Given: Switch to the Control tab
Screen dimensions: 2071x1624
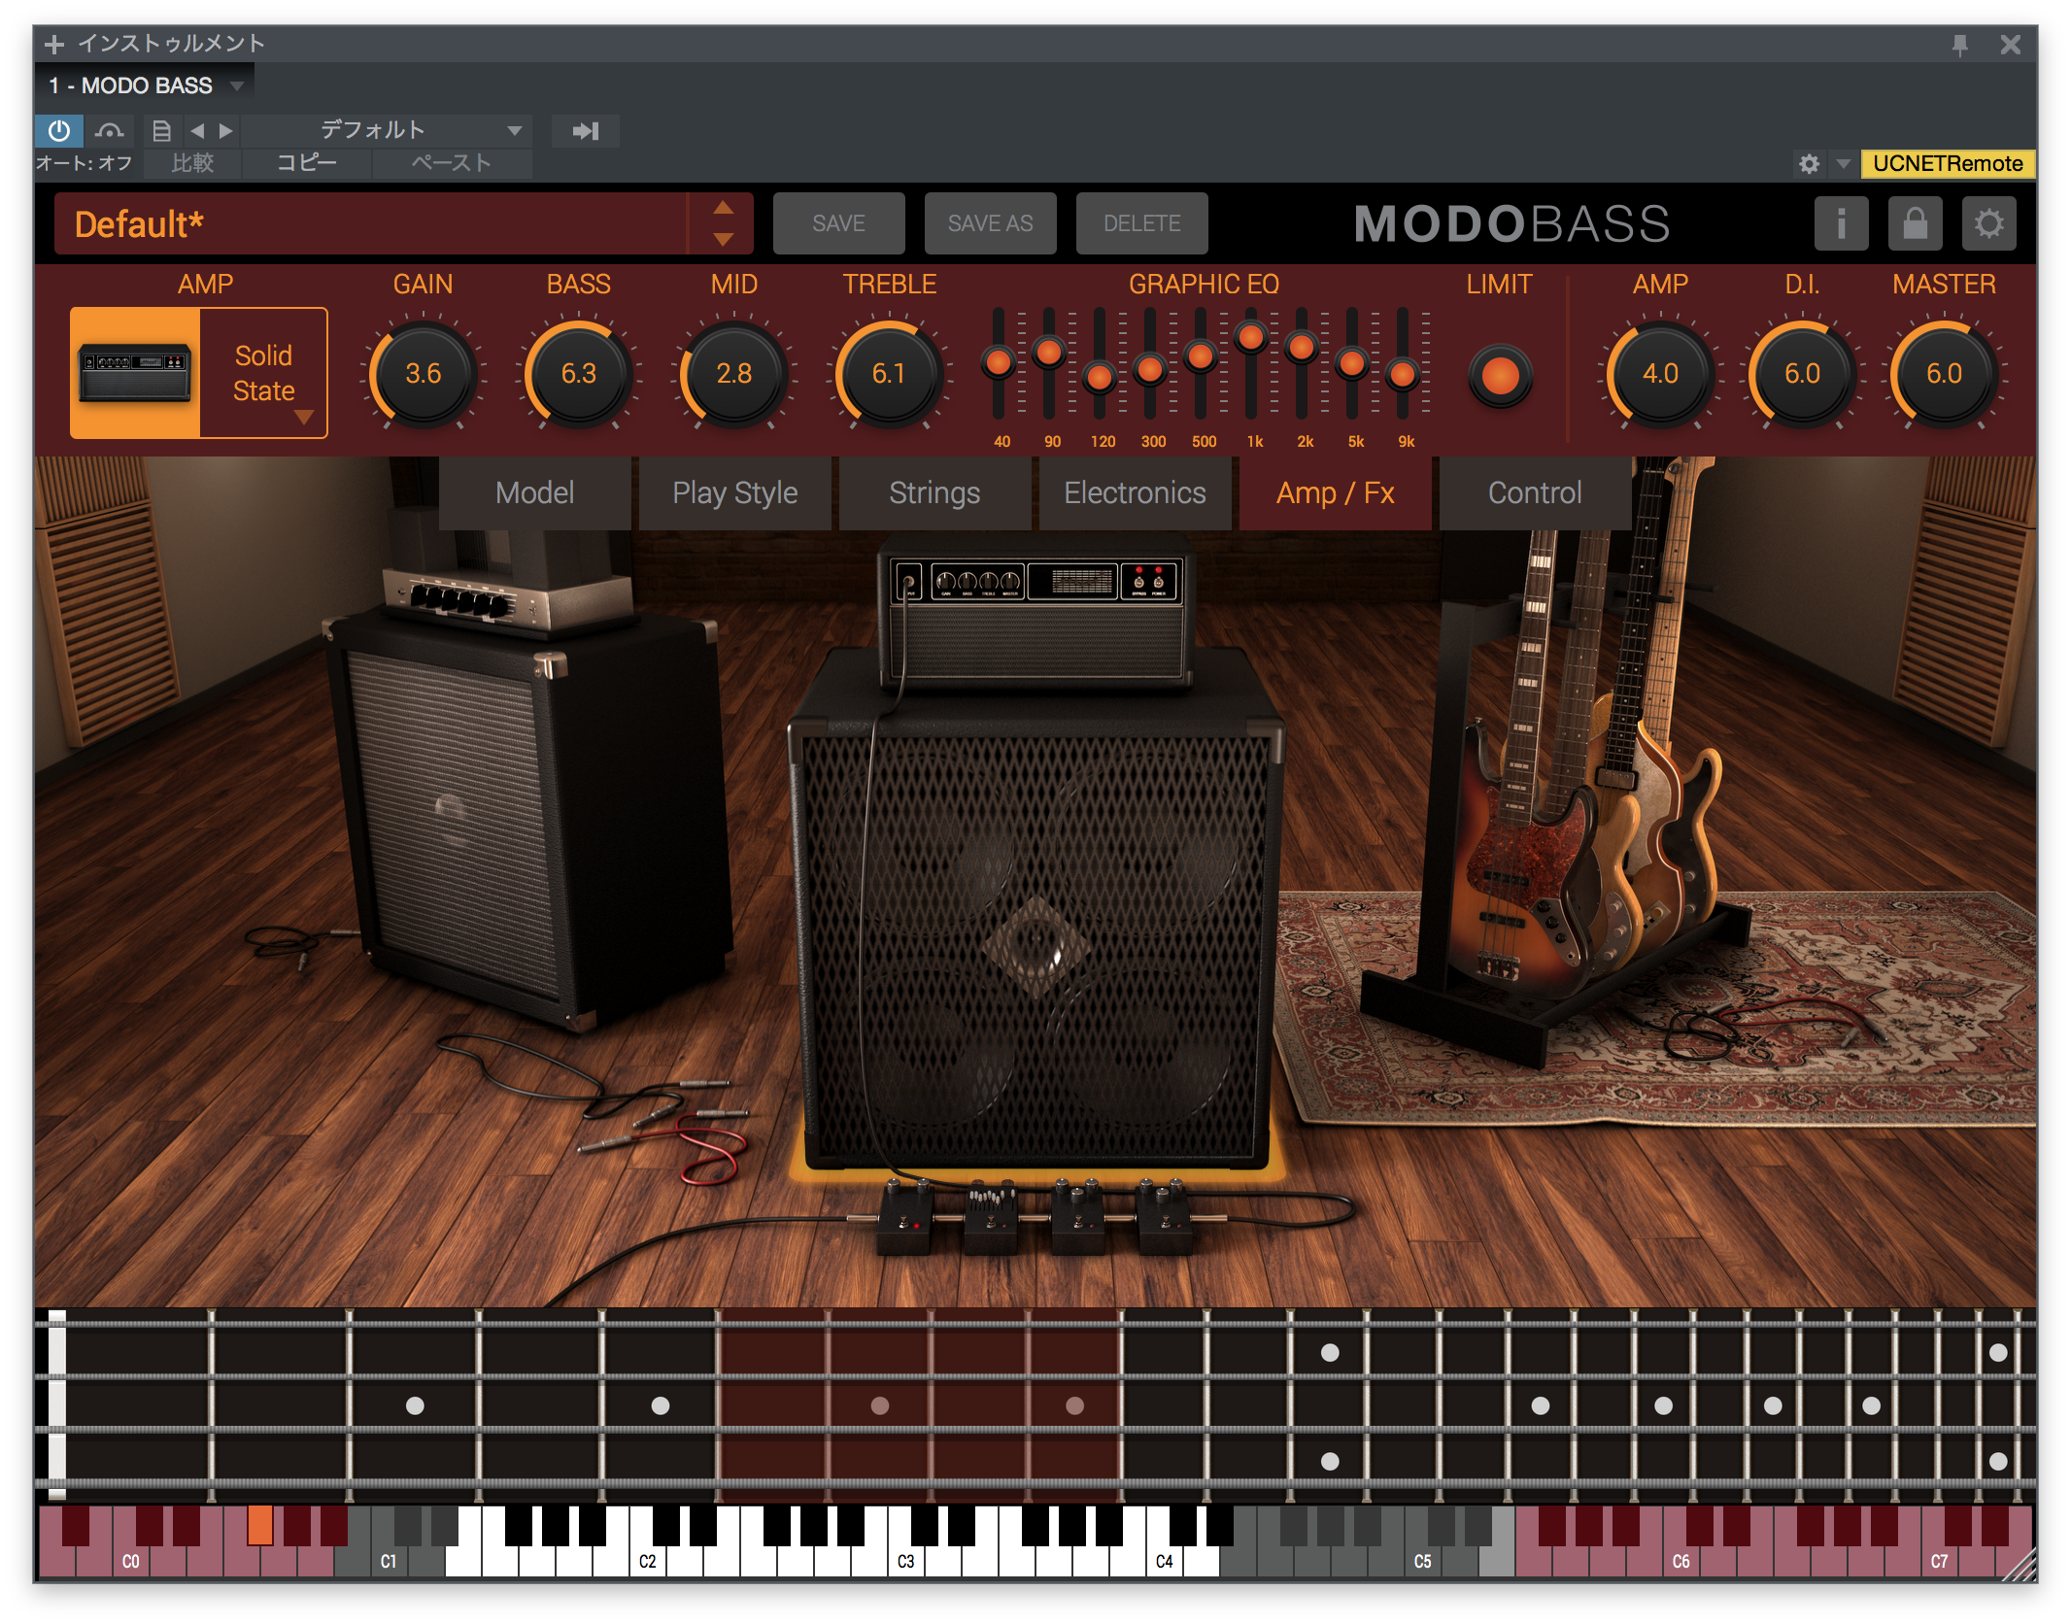Looking at the screenshot, I should [x=1535, y=492].
